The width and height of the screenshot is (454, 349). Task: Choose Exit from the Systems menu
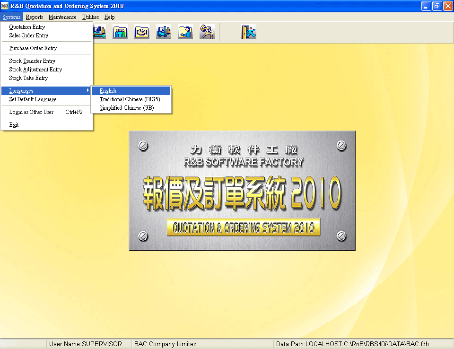point(46,125)
